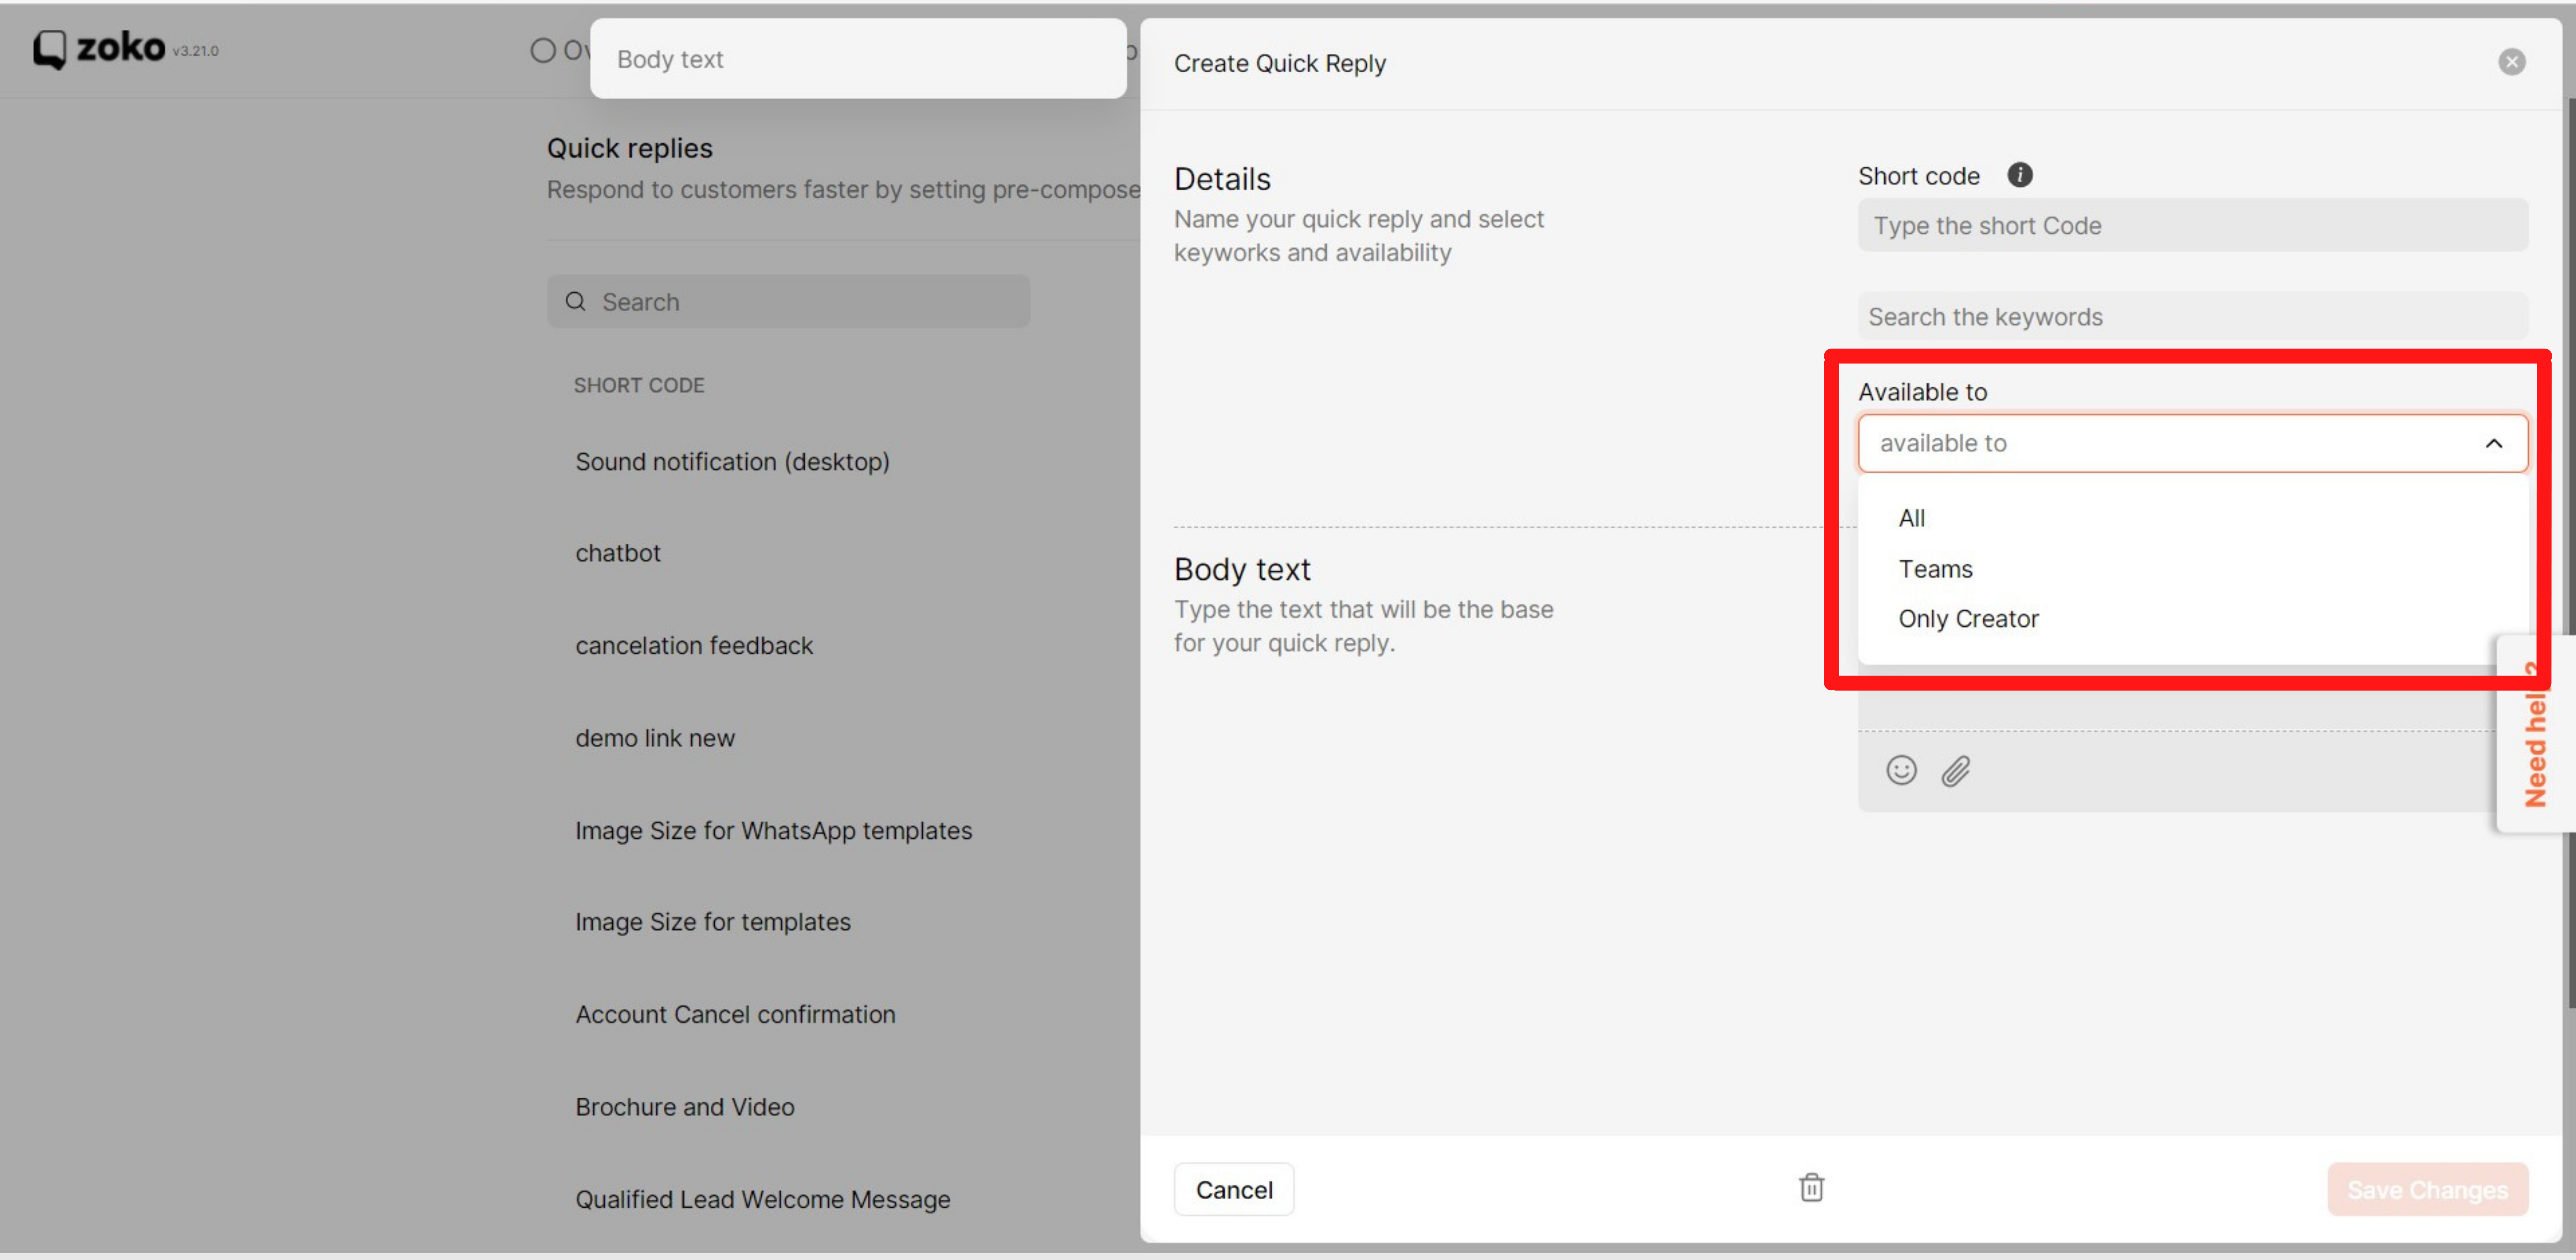
Task: Click the quick replies Search box
Action: tap(788, 301)
